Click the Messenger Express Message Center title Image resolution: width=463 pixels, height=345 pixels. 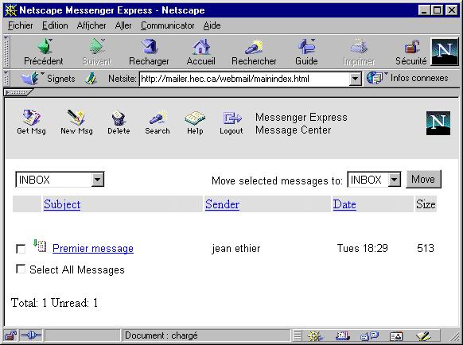(x=302, y=123)
